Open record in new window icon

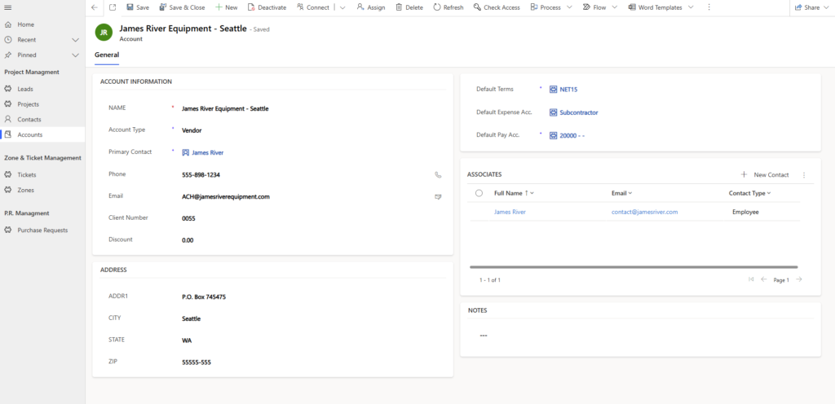click(x=113, y=7)
